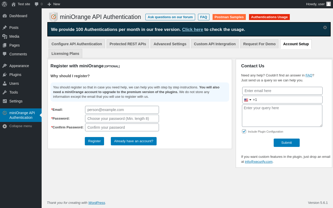
Task: Click the Plugins plug icon
Action: (5, 75)
